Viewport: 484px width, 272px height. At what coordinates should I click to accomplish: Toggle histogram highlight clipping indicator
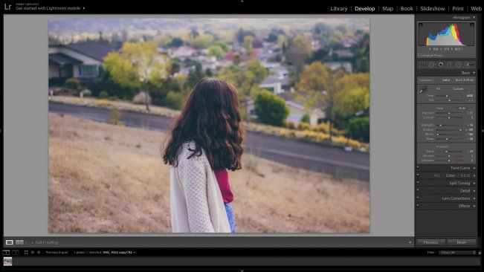(x=472, y=25)
